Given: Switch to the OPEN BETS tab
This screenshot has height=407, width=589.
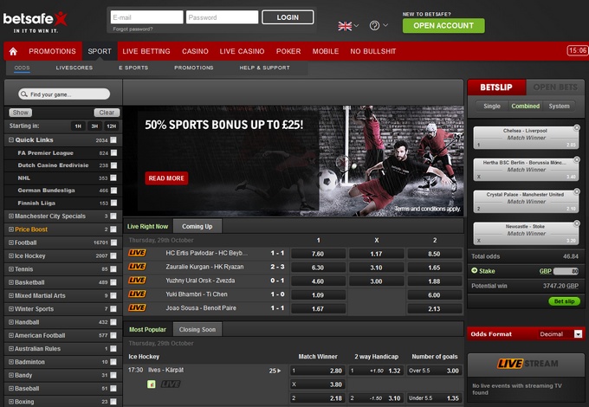Looking at the screenshot, I should click(555, 87).
